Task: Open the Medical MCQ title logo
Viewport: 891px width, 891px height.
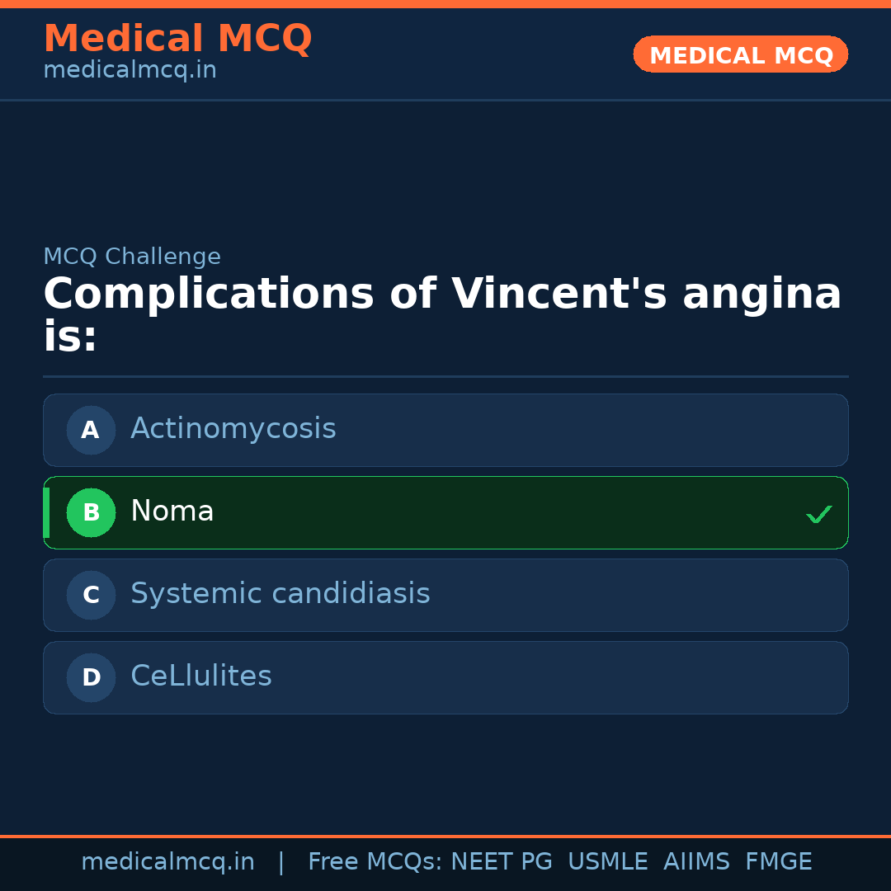Action: pos(177,39)
